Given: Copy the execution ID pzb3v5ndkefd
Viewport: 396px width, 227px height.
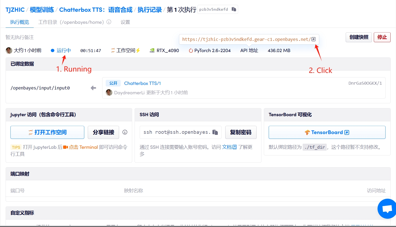Looking at the screenshot, I should click(x=234, y=9).
